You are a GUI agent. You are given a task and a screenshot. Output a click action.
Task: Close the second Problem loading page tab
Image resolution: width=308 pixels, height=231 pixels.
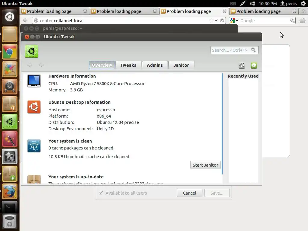(x=155, y=11)
